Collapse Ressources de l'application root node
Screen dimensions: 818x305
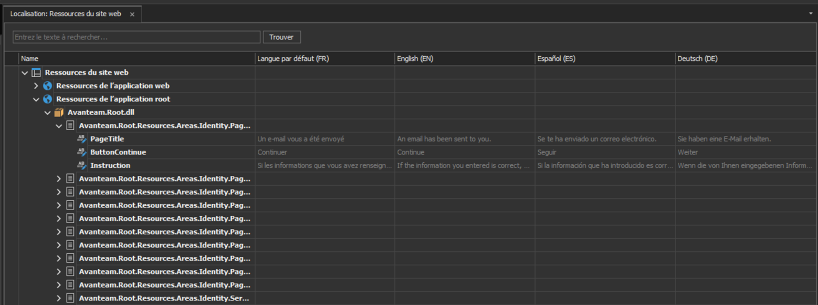[x=36, y=99]
